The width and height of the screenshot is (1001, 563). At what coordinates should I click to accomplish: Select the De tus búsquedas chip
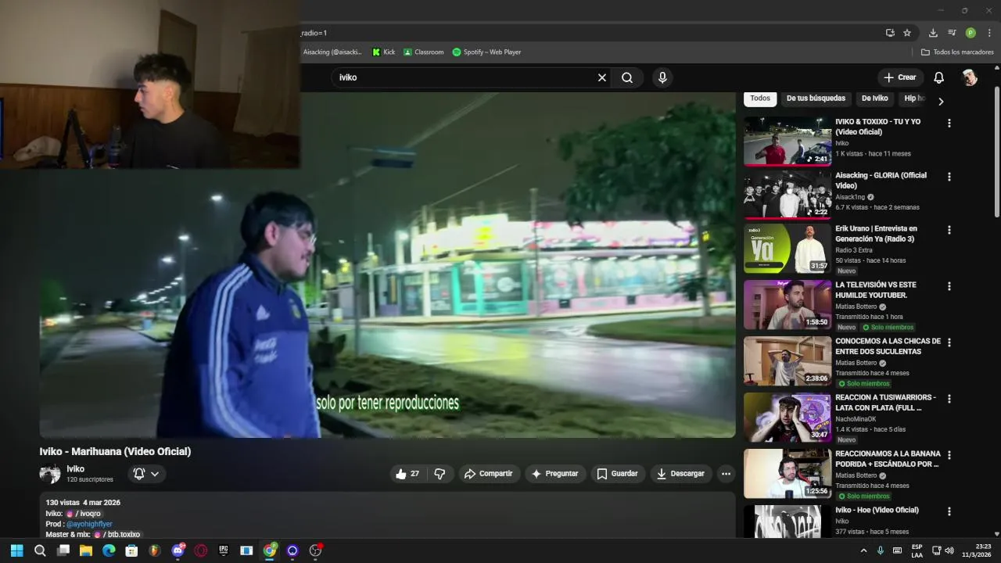(816, 99)
